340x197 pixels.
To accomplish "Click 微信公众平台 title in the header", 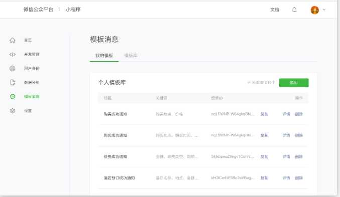I will click(38, 10).
